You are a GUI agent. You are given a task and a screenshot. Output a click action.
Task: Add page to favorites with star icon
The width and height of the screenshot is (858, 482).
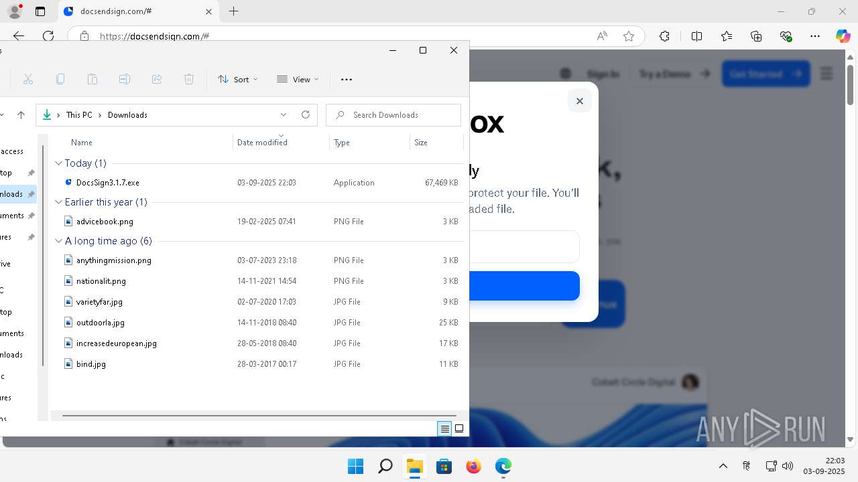pos(629,36)
